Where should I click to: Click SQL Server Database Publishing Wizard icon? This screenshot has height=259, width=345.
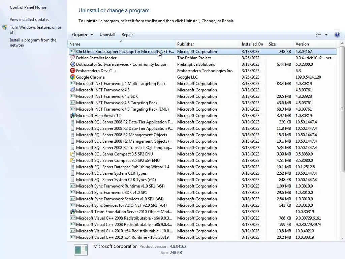(x=73, y=167)
